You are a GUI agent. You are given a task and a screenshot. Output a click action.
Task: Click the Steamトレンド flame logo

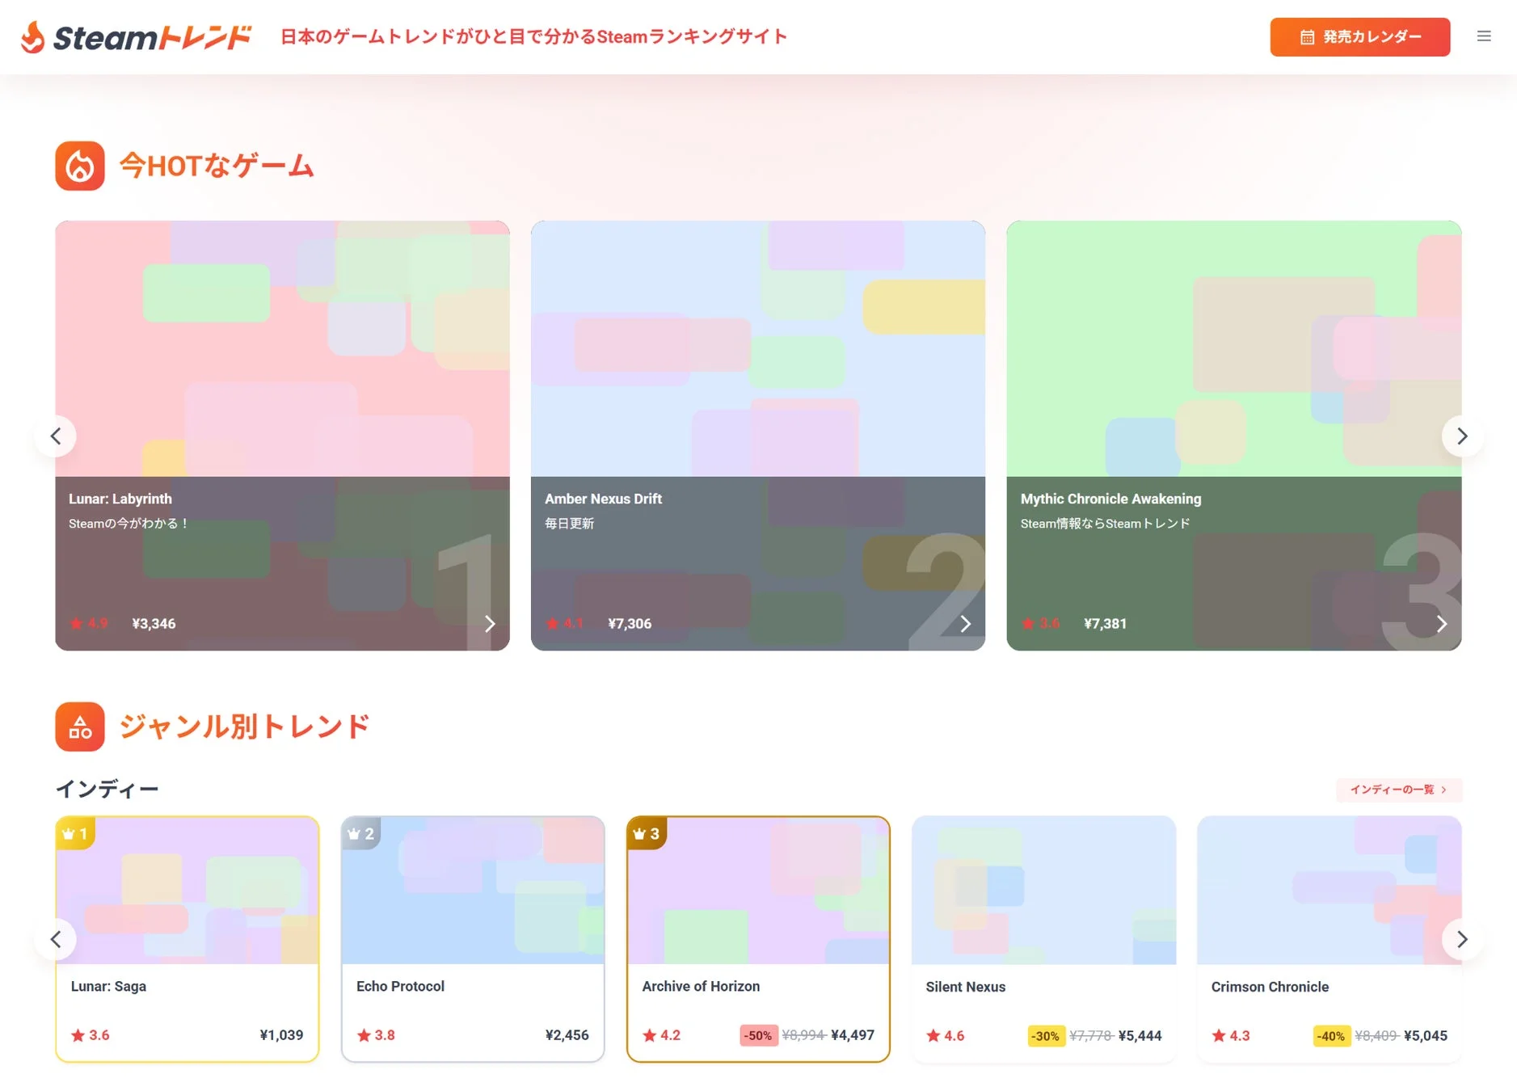(32, 36)
